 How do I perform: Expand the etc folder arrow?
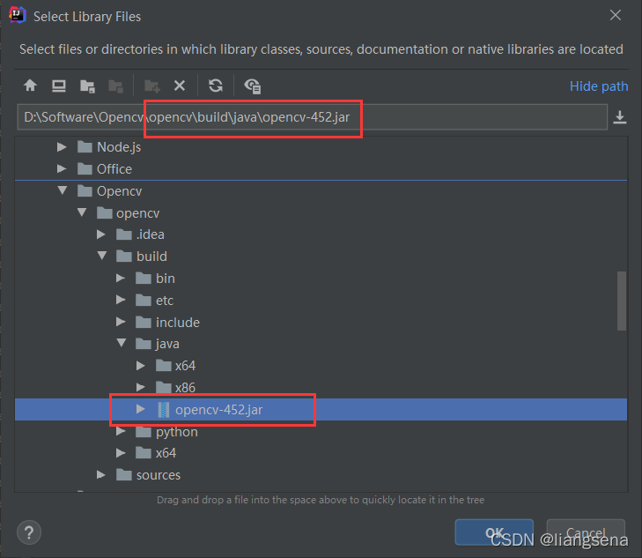point(121,300)
